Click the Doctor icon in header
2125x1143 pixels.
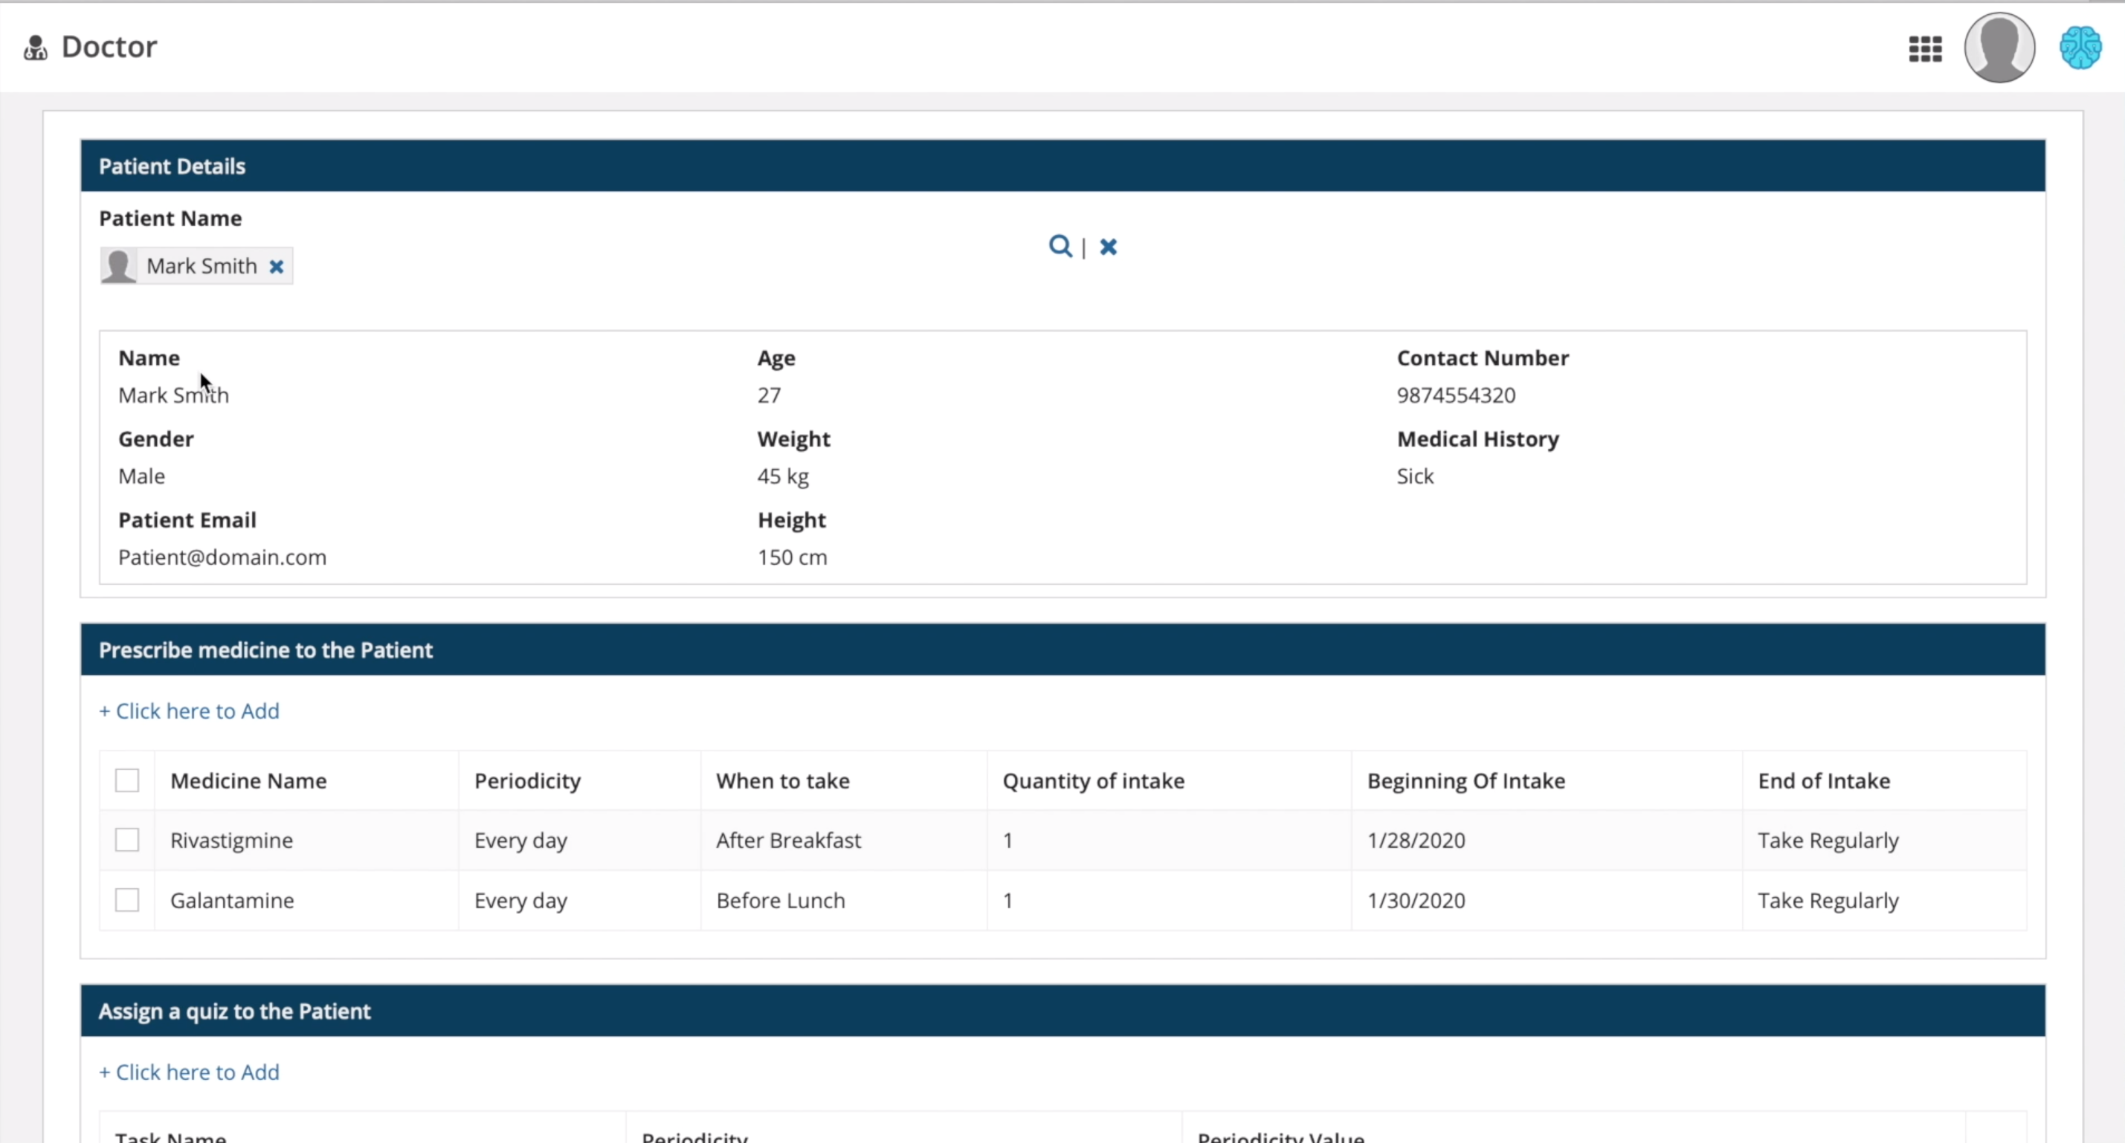(35, 48)
